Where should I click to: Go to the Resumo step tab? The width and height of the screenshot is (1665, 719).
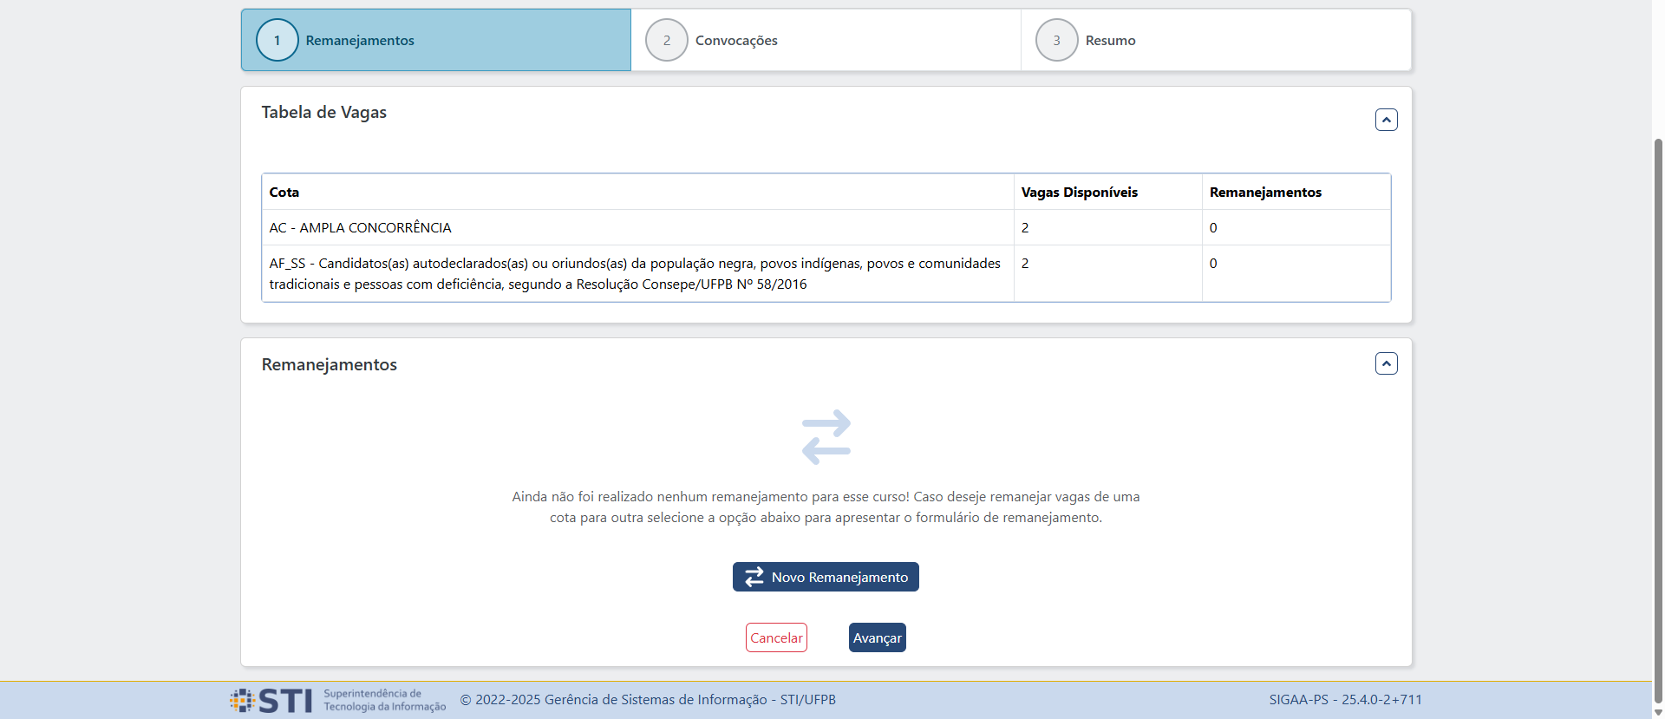[1110, 41]
